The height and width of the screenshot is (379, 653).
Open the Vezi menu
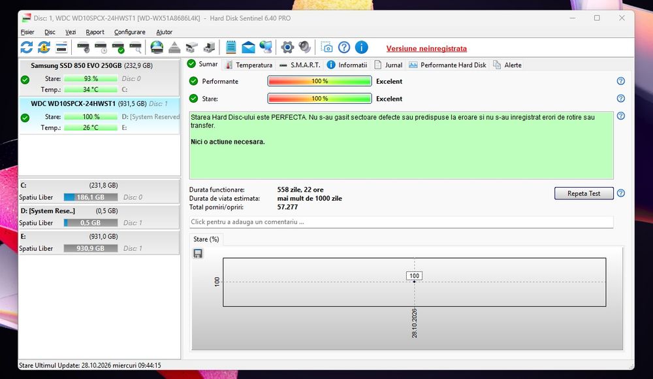point(71,32)
